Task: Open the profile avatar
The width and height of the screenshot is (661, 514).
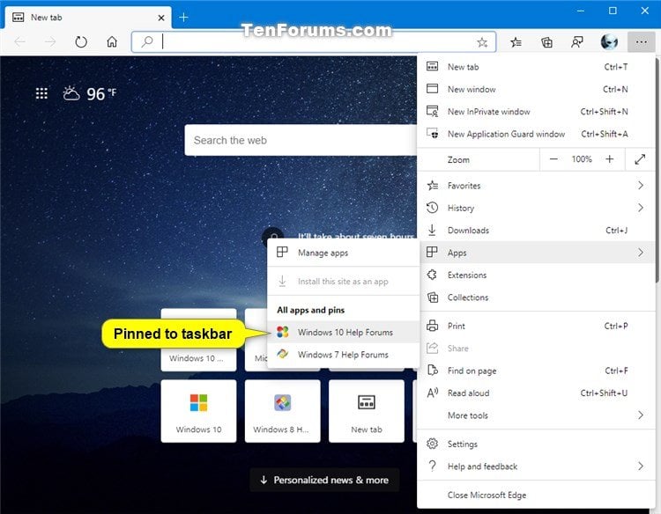Action: coord(609,42)
